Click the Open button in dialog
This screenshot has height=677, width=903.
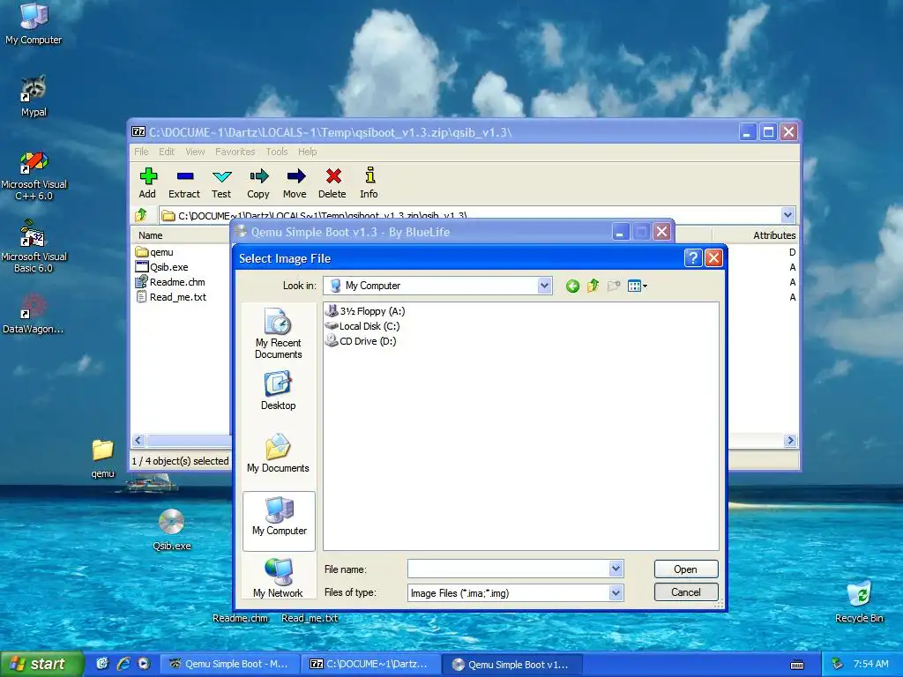[x=686, y=569]
